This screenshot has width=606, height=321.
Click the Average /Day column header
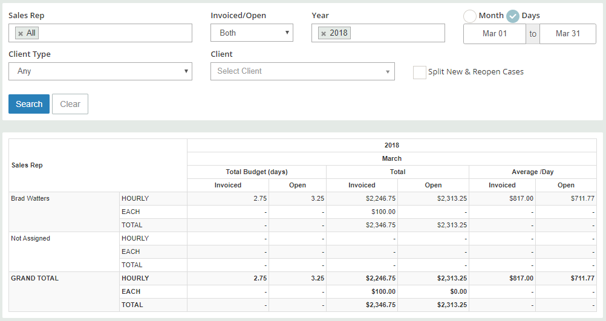coord(533,172)
